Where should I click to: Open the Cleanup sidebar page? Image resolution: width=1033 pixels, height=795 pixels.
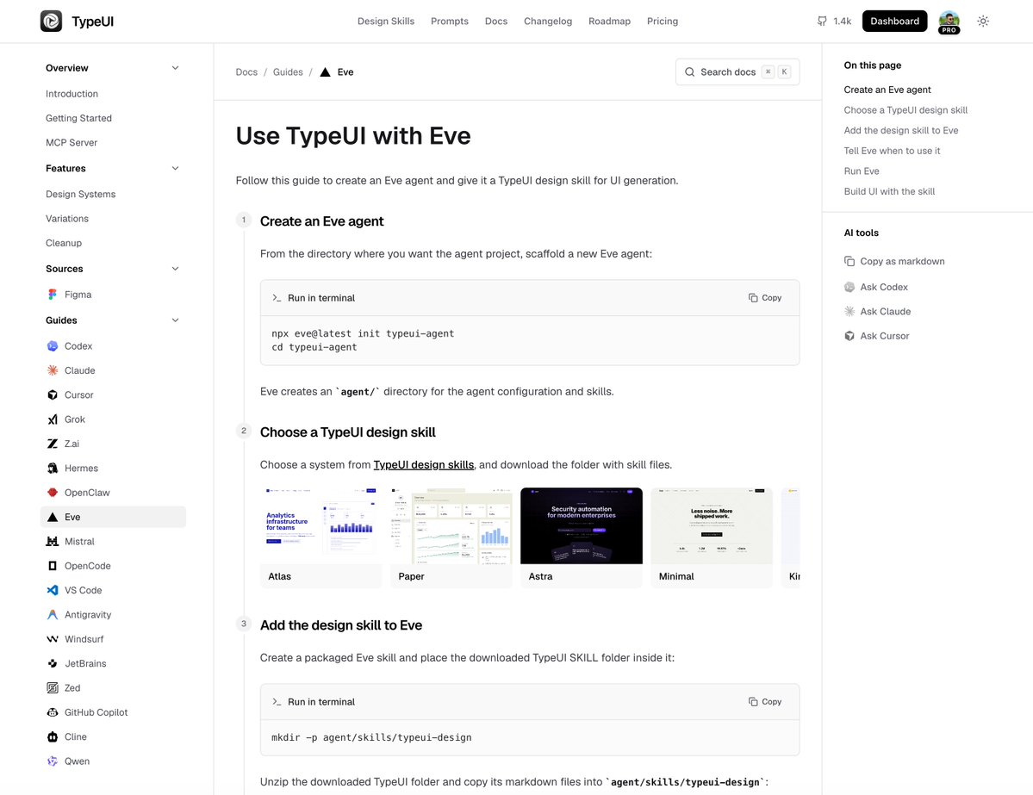pyautogui.click(x=63, y=242)
